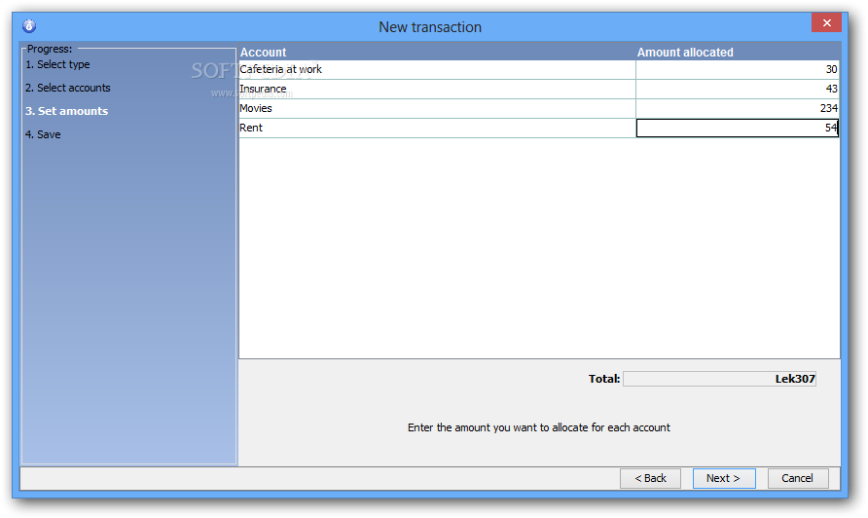Click the application icon in the title bar
Image resolution: width=868 pixels, height=518 pixels.
click(x=29, y=26)
